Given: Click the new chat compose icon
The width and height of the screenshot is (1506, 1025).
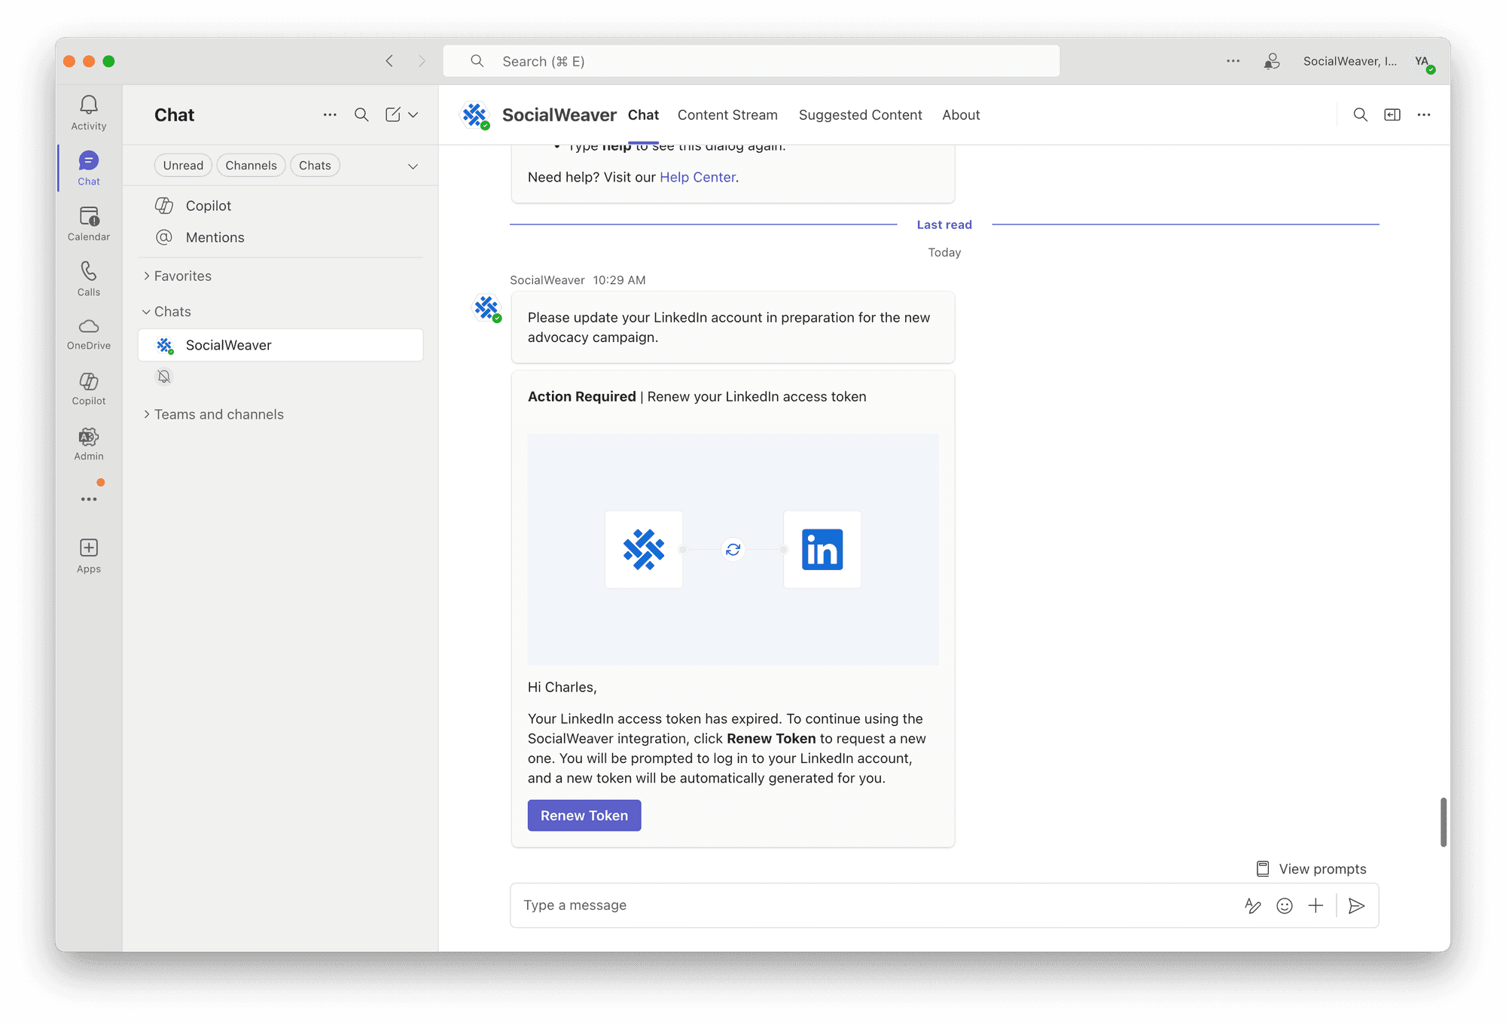Looking at the screenshot, I should coord(393,114).
